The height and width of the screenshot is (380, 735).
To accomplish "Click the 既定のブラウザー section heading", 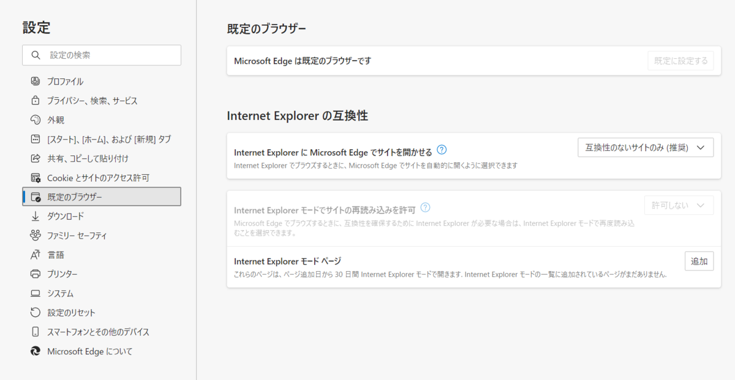I will click(266, 29).
